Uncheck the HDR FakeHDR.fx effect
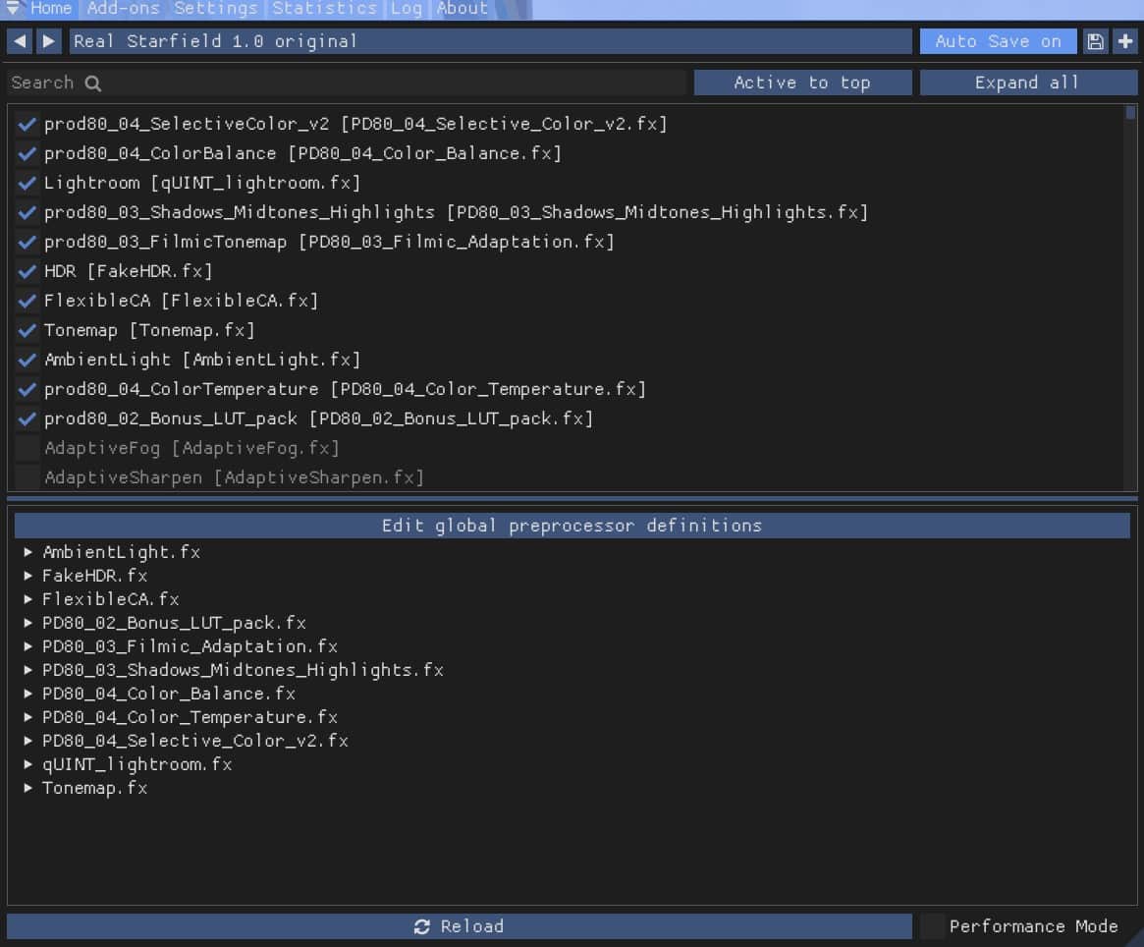 coord(27,271)
